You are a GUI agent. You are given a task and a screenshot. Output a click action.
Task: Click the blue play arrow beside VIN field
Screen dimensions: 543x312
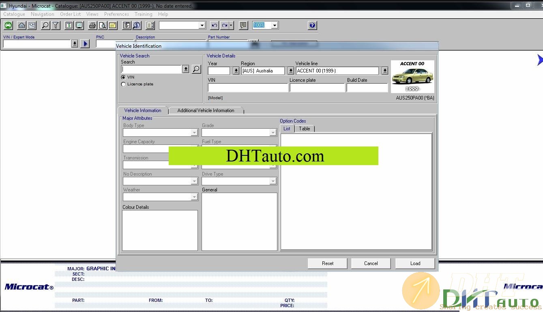(x=85, y=44)
